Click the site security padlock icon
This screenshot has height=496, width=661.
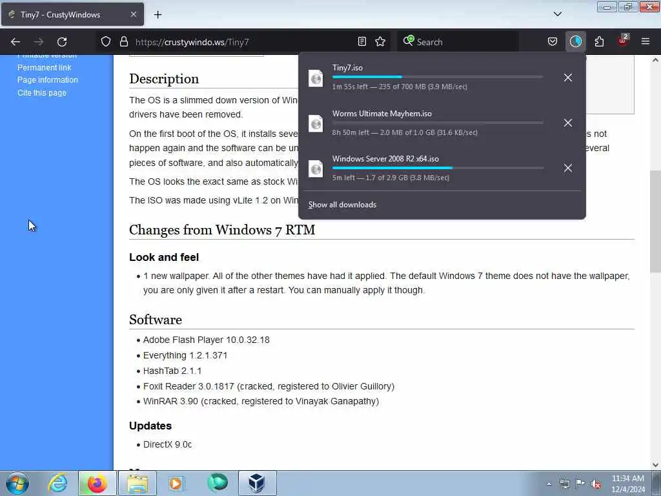pyautogui.click(x=123, y=41)
